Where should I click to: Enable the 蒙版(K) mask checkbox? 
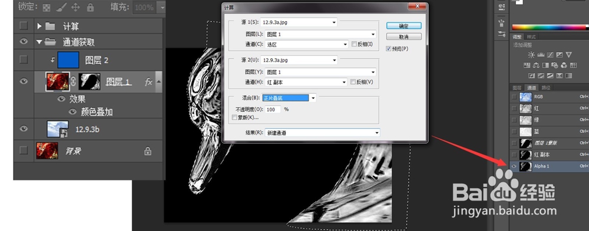pyautogui.click(x=235, y=118)
